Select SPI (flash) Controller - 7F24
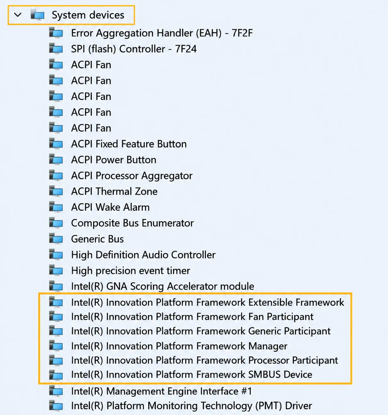The width and height of the screenshot is (388, 415). (x=134, y=49)
